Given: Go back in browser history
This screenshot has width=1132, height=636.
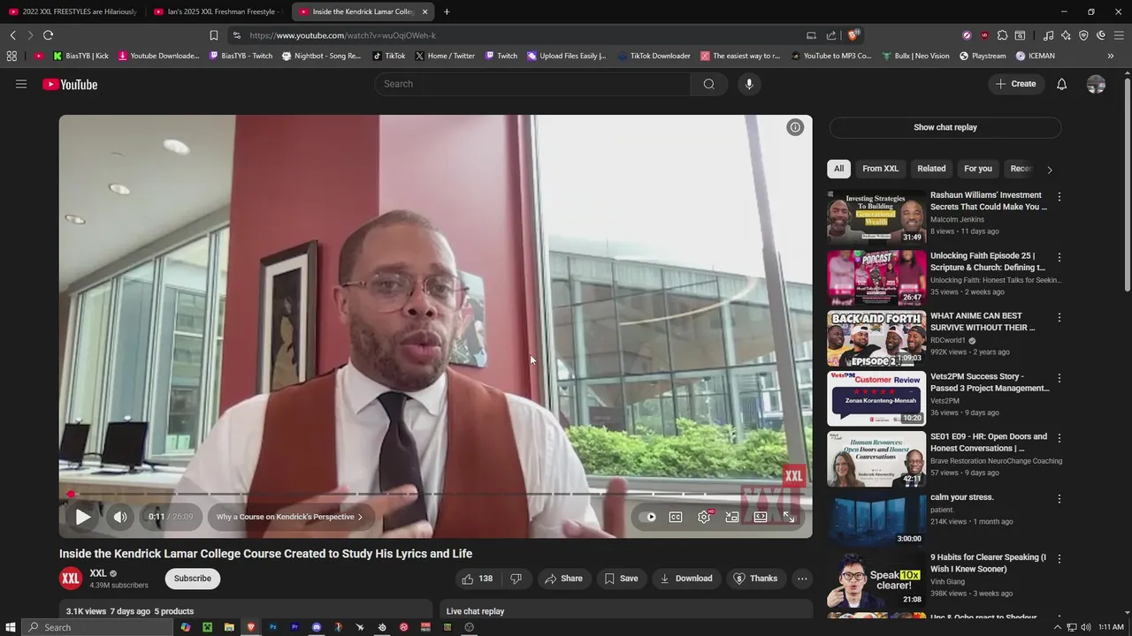Looking at the screenshot, I should point(12,35).
